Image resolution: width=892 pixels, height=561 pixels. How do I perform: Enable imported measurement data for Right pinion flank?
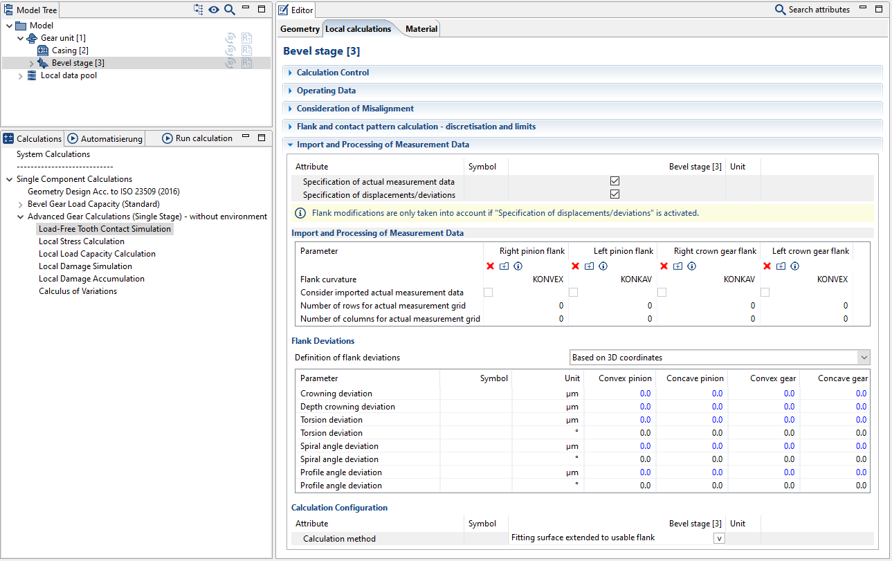489,293
